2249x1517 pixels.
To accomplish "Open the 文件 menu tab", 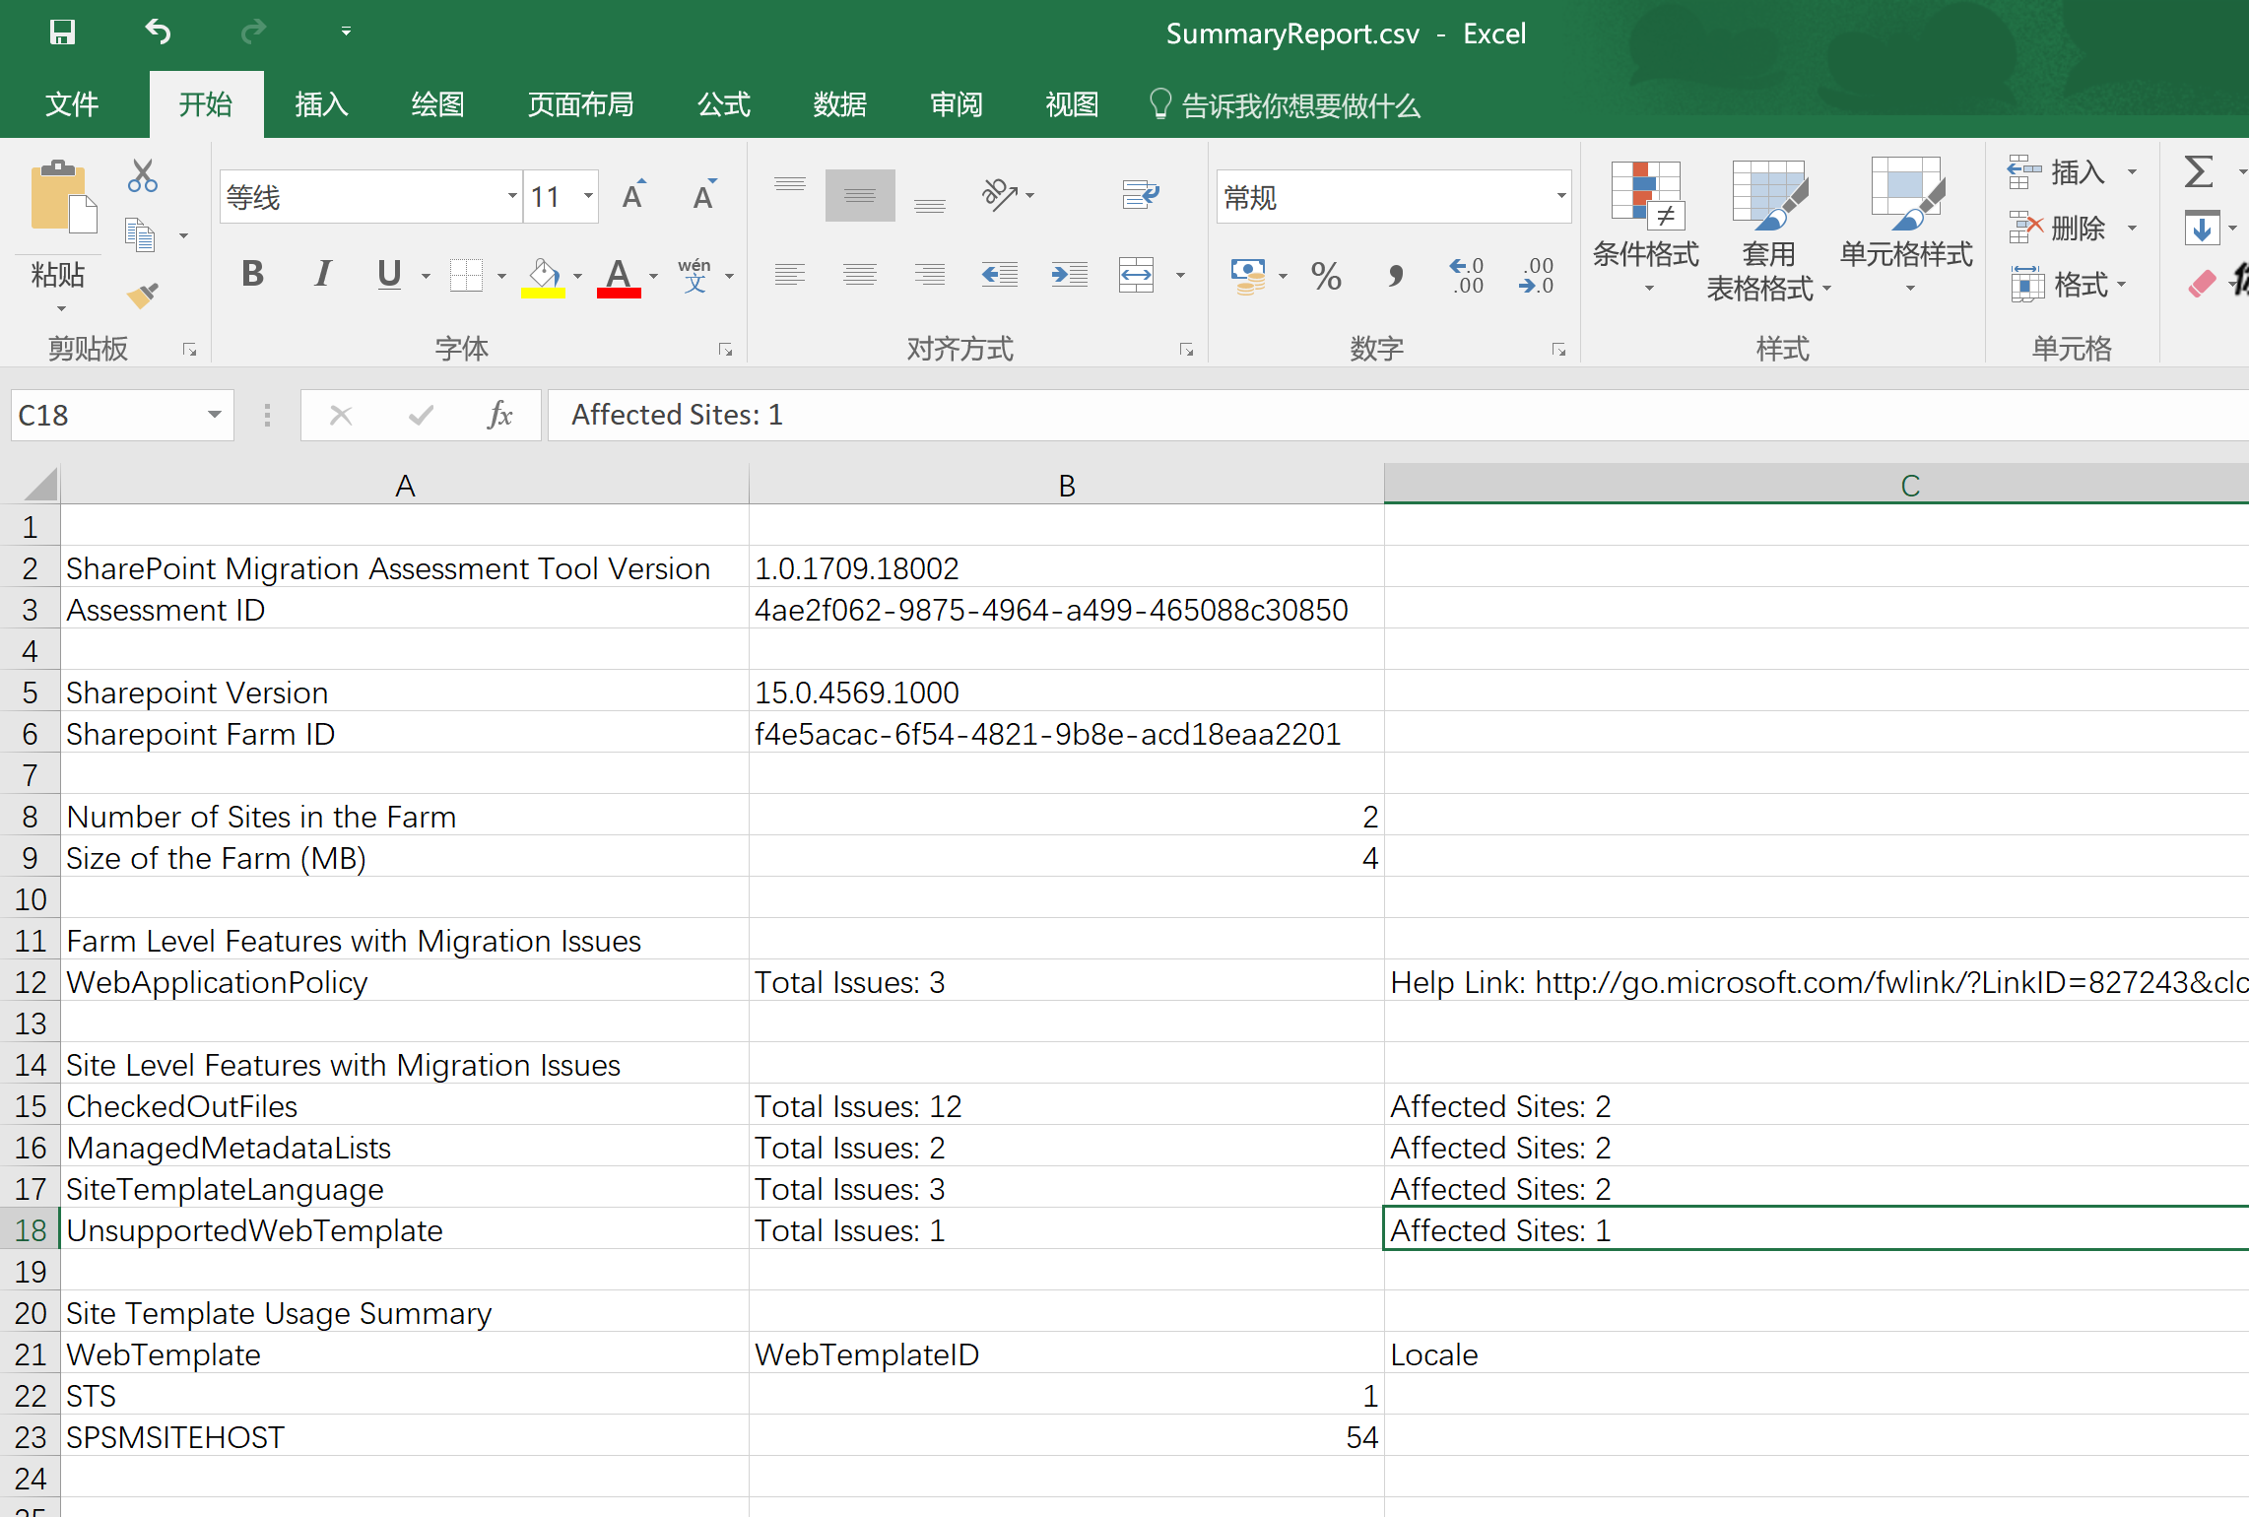I will coord(72,104).
